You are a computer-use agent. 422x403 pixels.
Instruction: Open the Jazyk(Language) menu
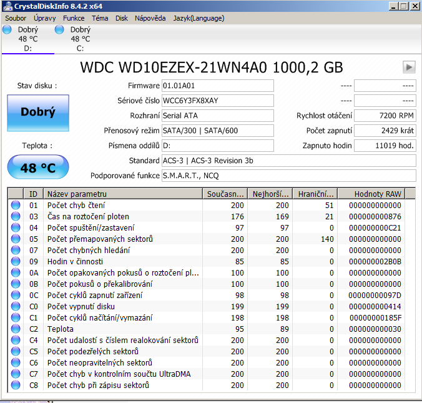pyautogui.click(x=197, y=18)
